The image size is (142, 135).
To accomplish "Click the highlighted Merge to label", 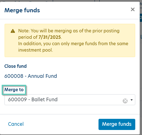I will point(14,90).
